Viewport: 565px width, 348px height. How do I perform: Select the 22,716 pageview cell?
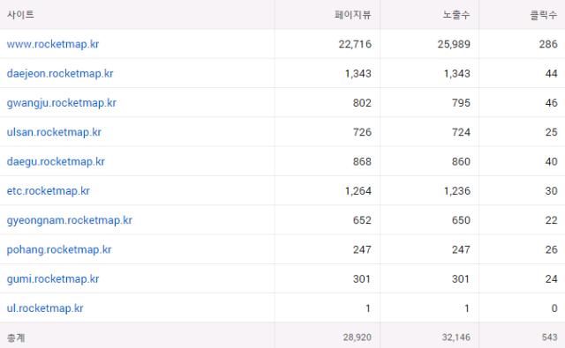(355, 44)
